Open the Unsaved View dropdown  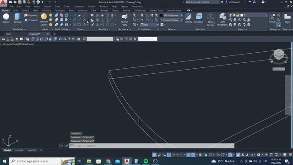pos(172,20)
